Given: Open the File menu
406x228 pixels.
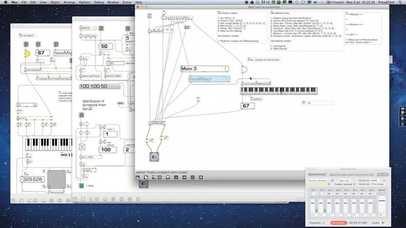Looking at the screenshot, I should pos(24,2).
